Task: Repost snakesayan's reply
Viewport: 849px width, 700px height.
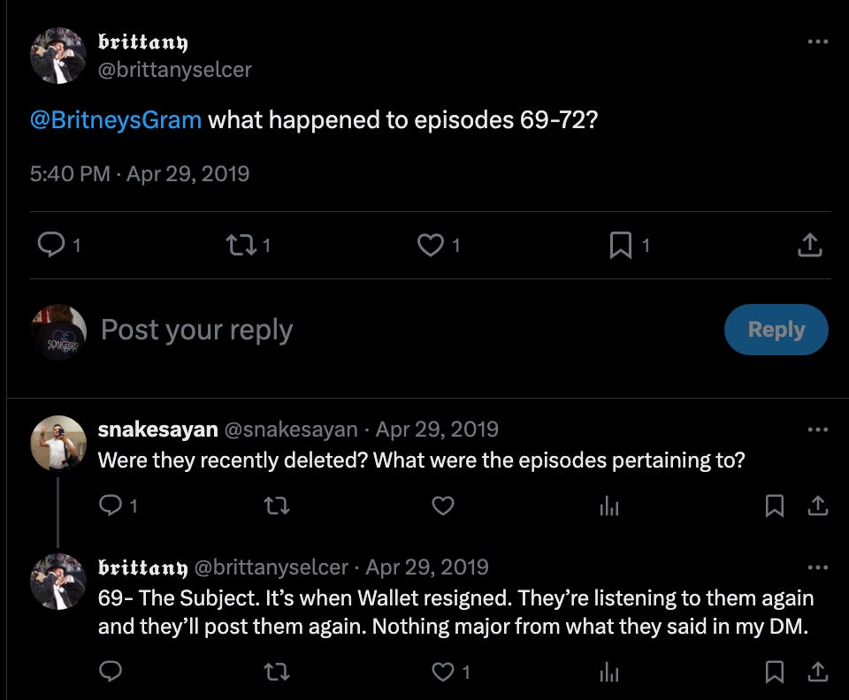Action: 277,506
